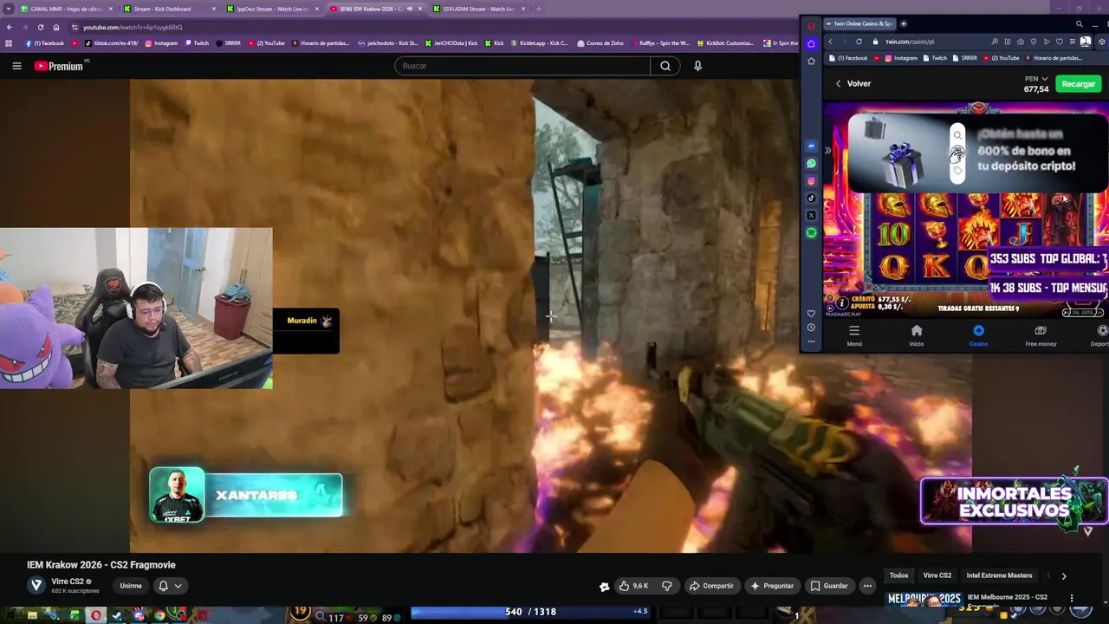This screenshot has height=624, width=1109.
Task: Go to YouTube Premium home logo
Action: [60, 66]
